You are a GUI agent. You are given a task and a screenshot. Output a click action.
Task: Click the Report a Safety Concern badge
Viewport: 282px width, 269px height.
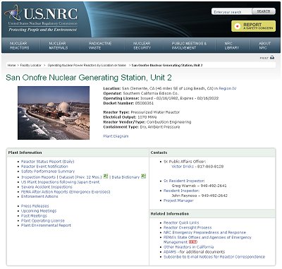click(253, 26)
